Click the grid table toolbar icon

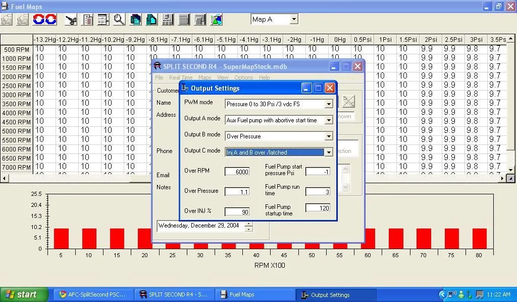(184, 20)
